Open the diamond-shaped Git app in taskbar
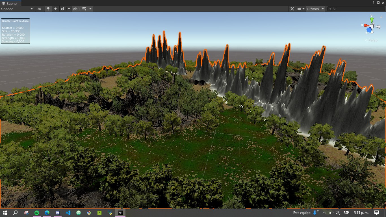 (89, 213)
